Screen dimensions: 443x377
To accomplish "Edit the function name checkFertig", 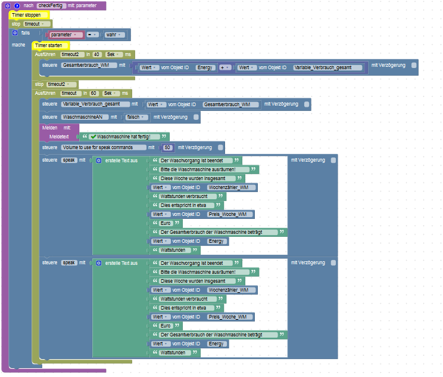I will [x=51, y=5].
